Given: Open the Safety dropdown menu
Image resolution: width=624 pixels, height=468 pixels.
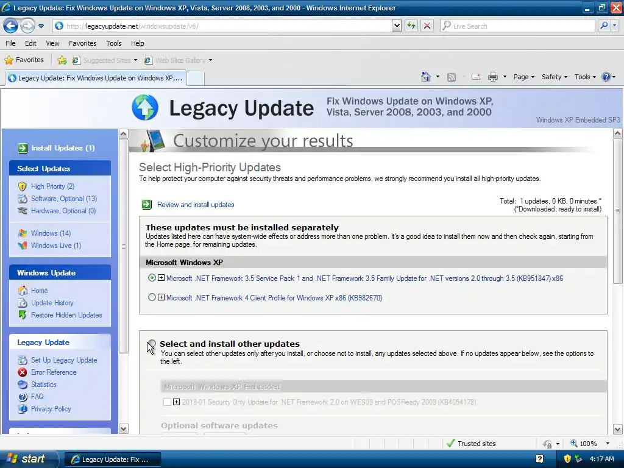Looking at the screenshot, I should click(555, 77).
